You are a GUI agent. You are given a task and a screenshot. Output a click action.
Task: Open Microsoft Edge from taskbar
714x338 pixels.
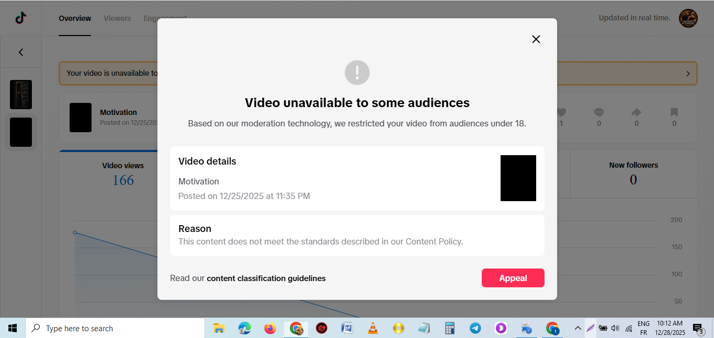(244, 328)
